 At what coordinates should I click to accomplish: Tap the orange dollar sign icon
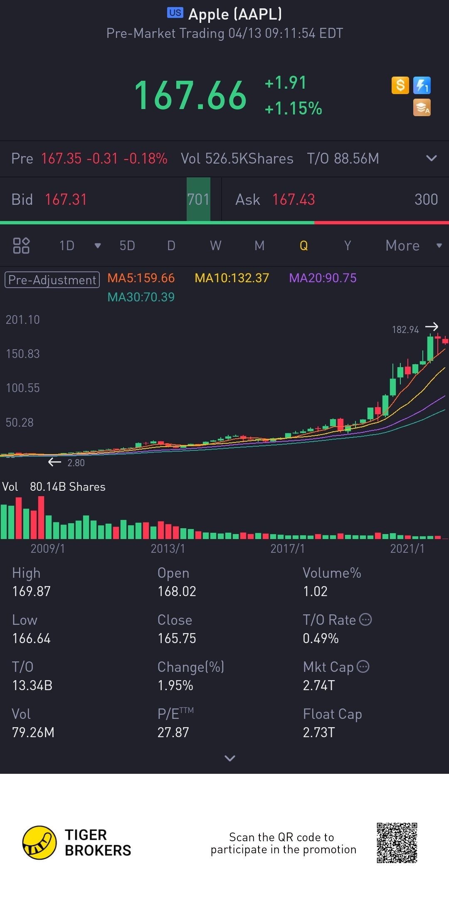(400, 85)
